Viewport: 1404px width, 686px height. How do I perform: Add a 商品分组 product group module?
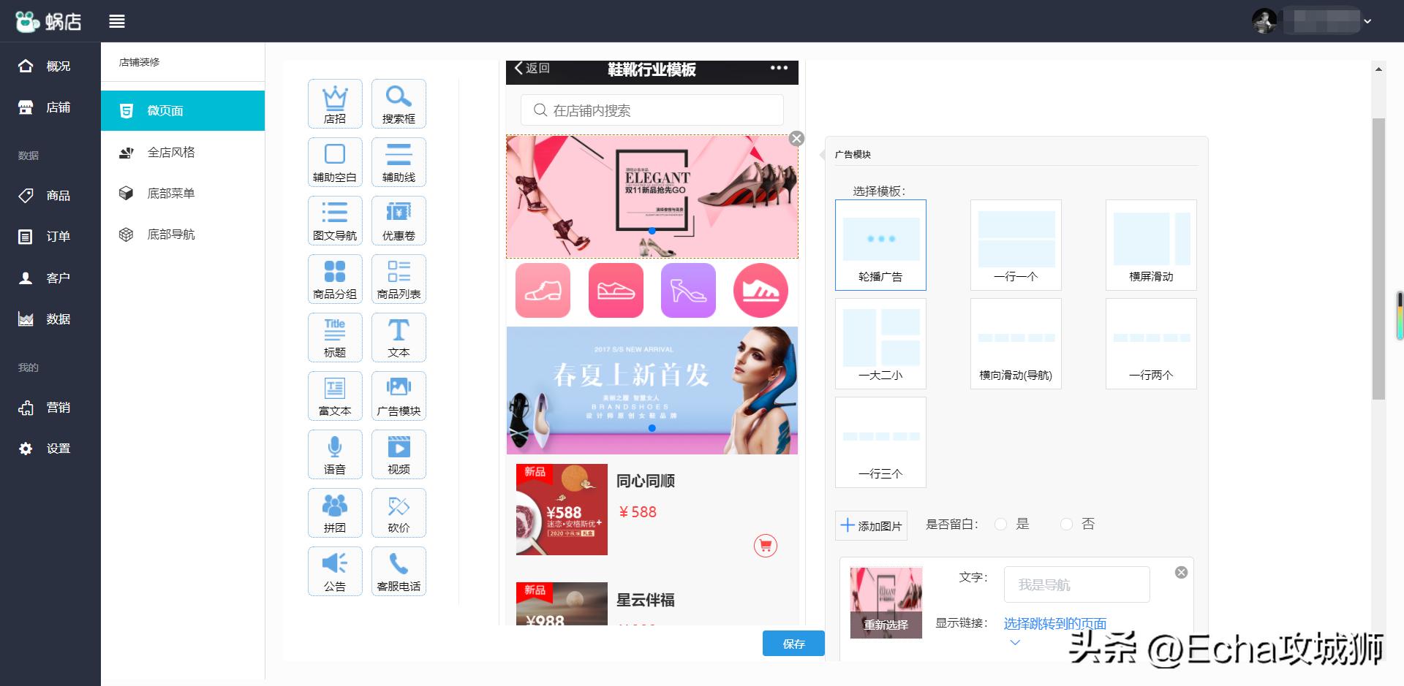335,278
